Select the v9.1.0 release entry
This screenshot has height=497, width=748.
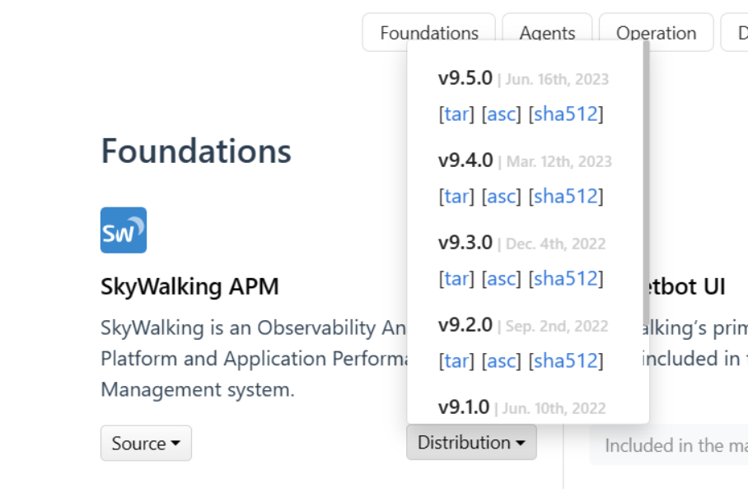(x=464, y=407)
